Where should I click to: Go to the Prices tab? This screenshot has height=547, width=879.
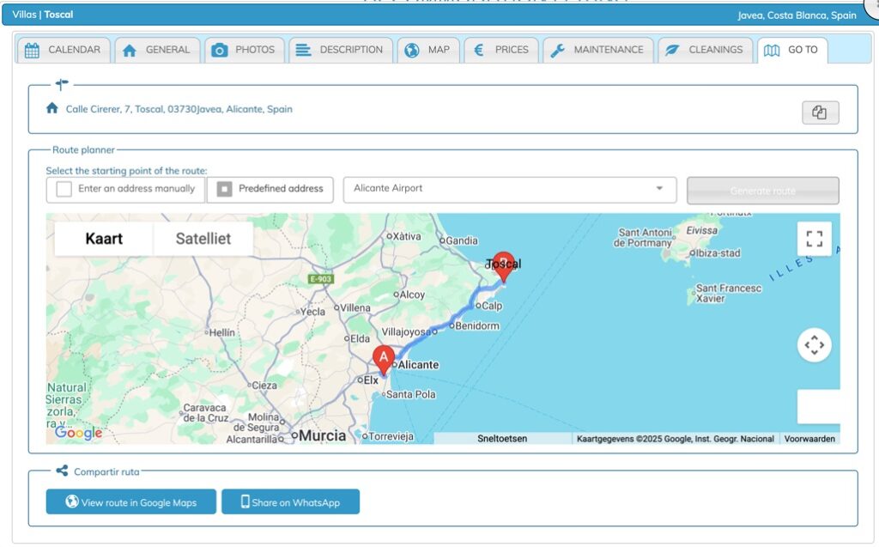coord(502,50)
